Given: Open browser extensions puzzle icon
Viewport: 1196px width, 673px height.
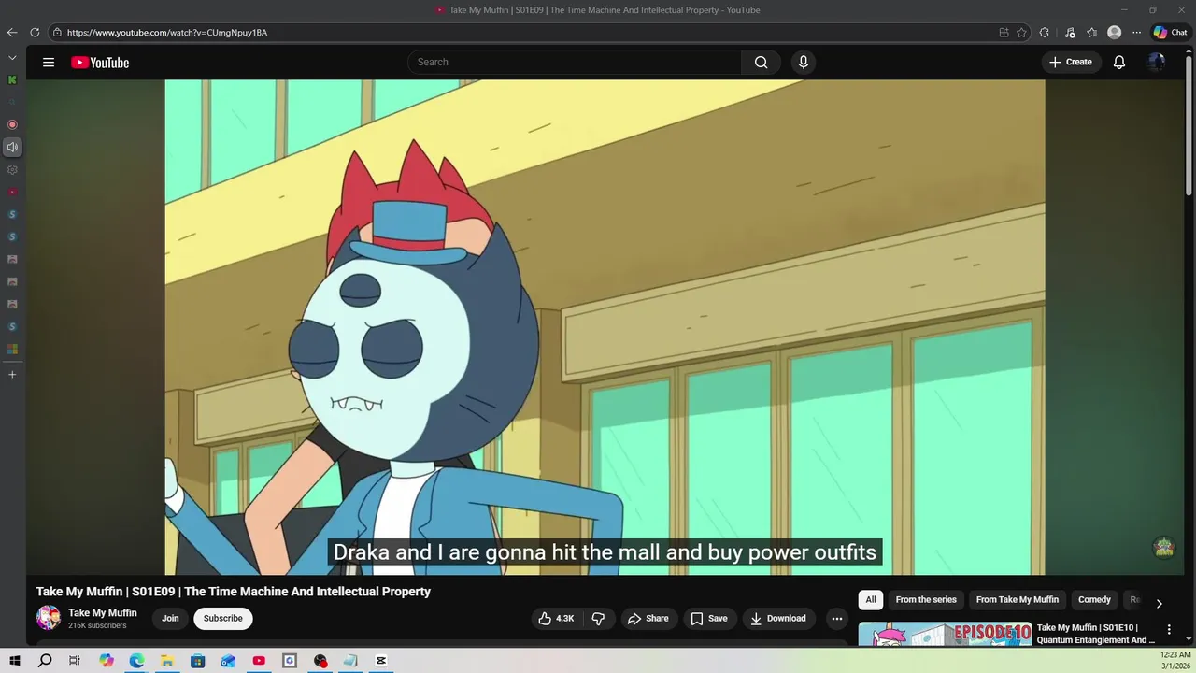Looking at the screenshot, I should [x=1044, y=32].
